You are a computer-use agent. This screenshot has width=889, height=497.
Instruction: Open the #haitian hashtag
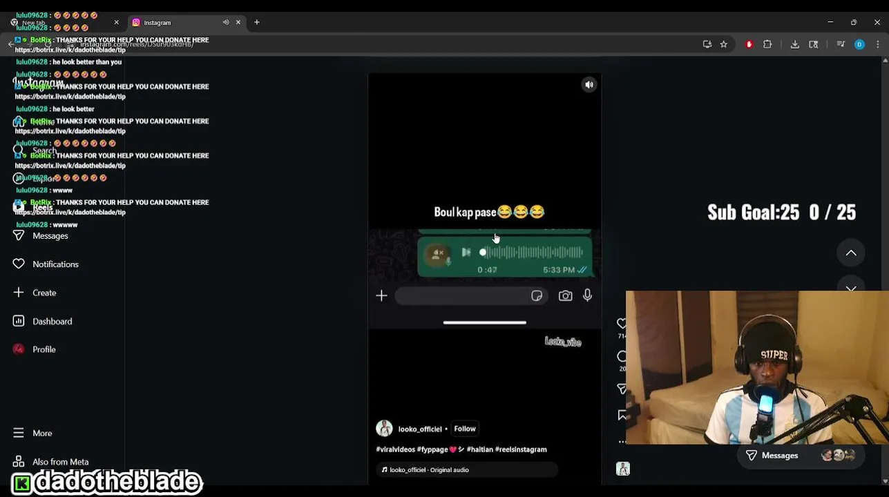tap(480, 449)
